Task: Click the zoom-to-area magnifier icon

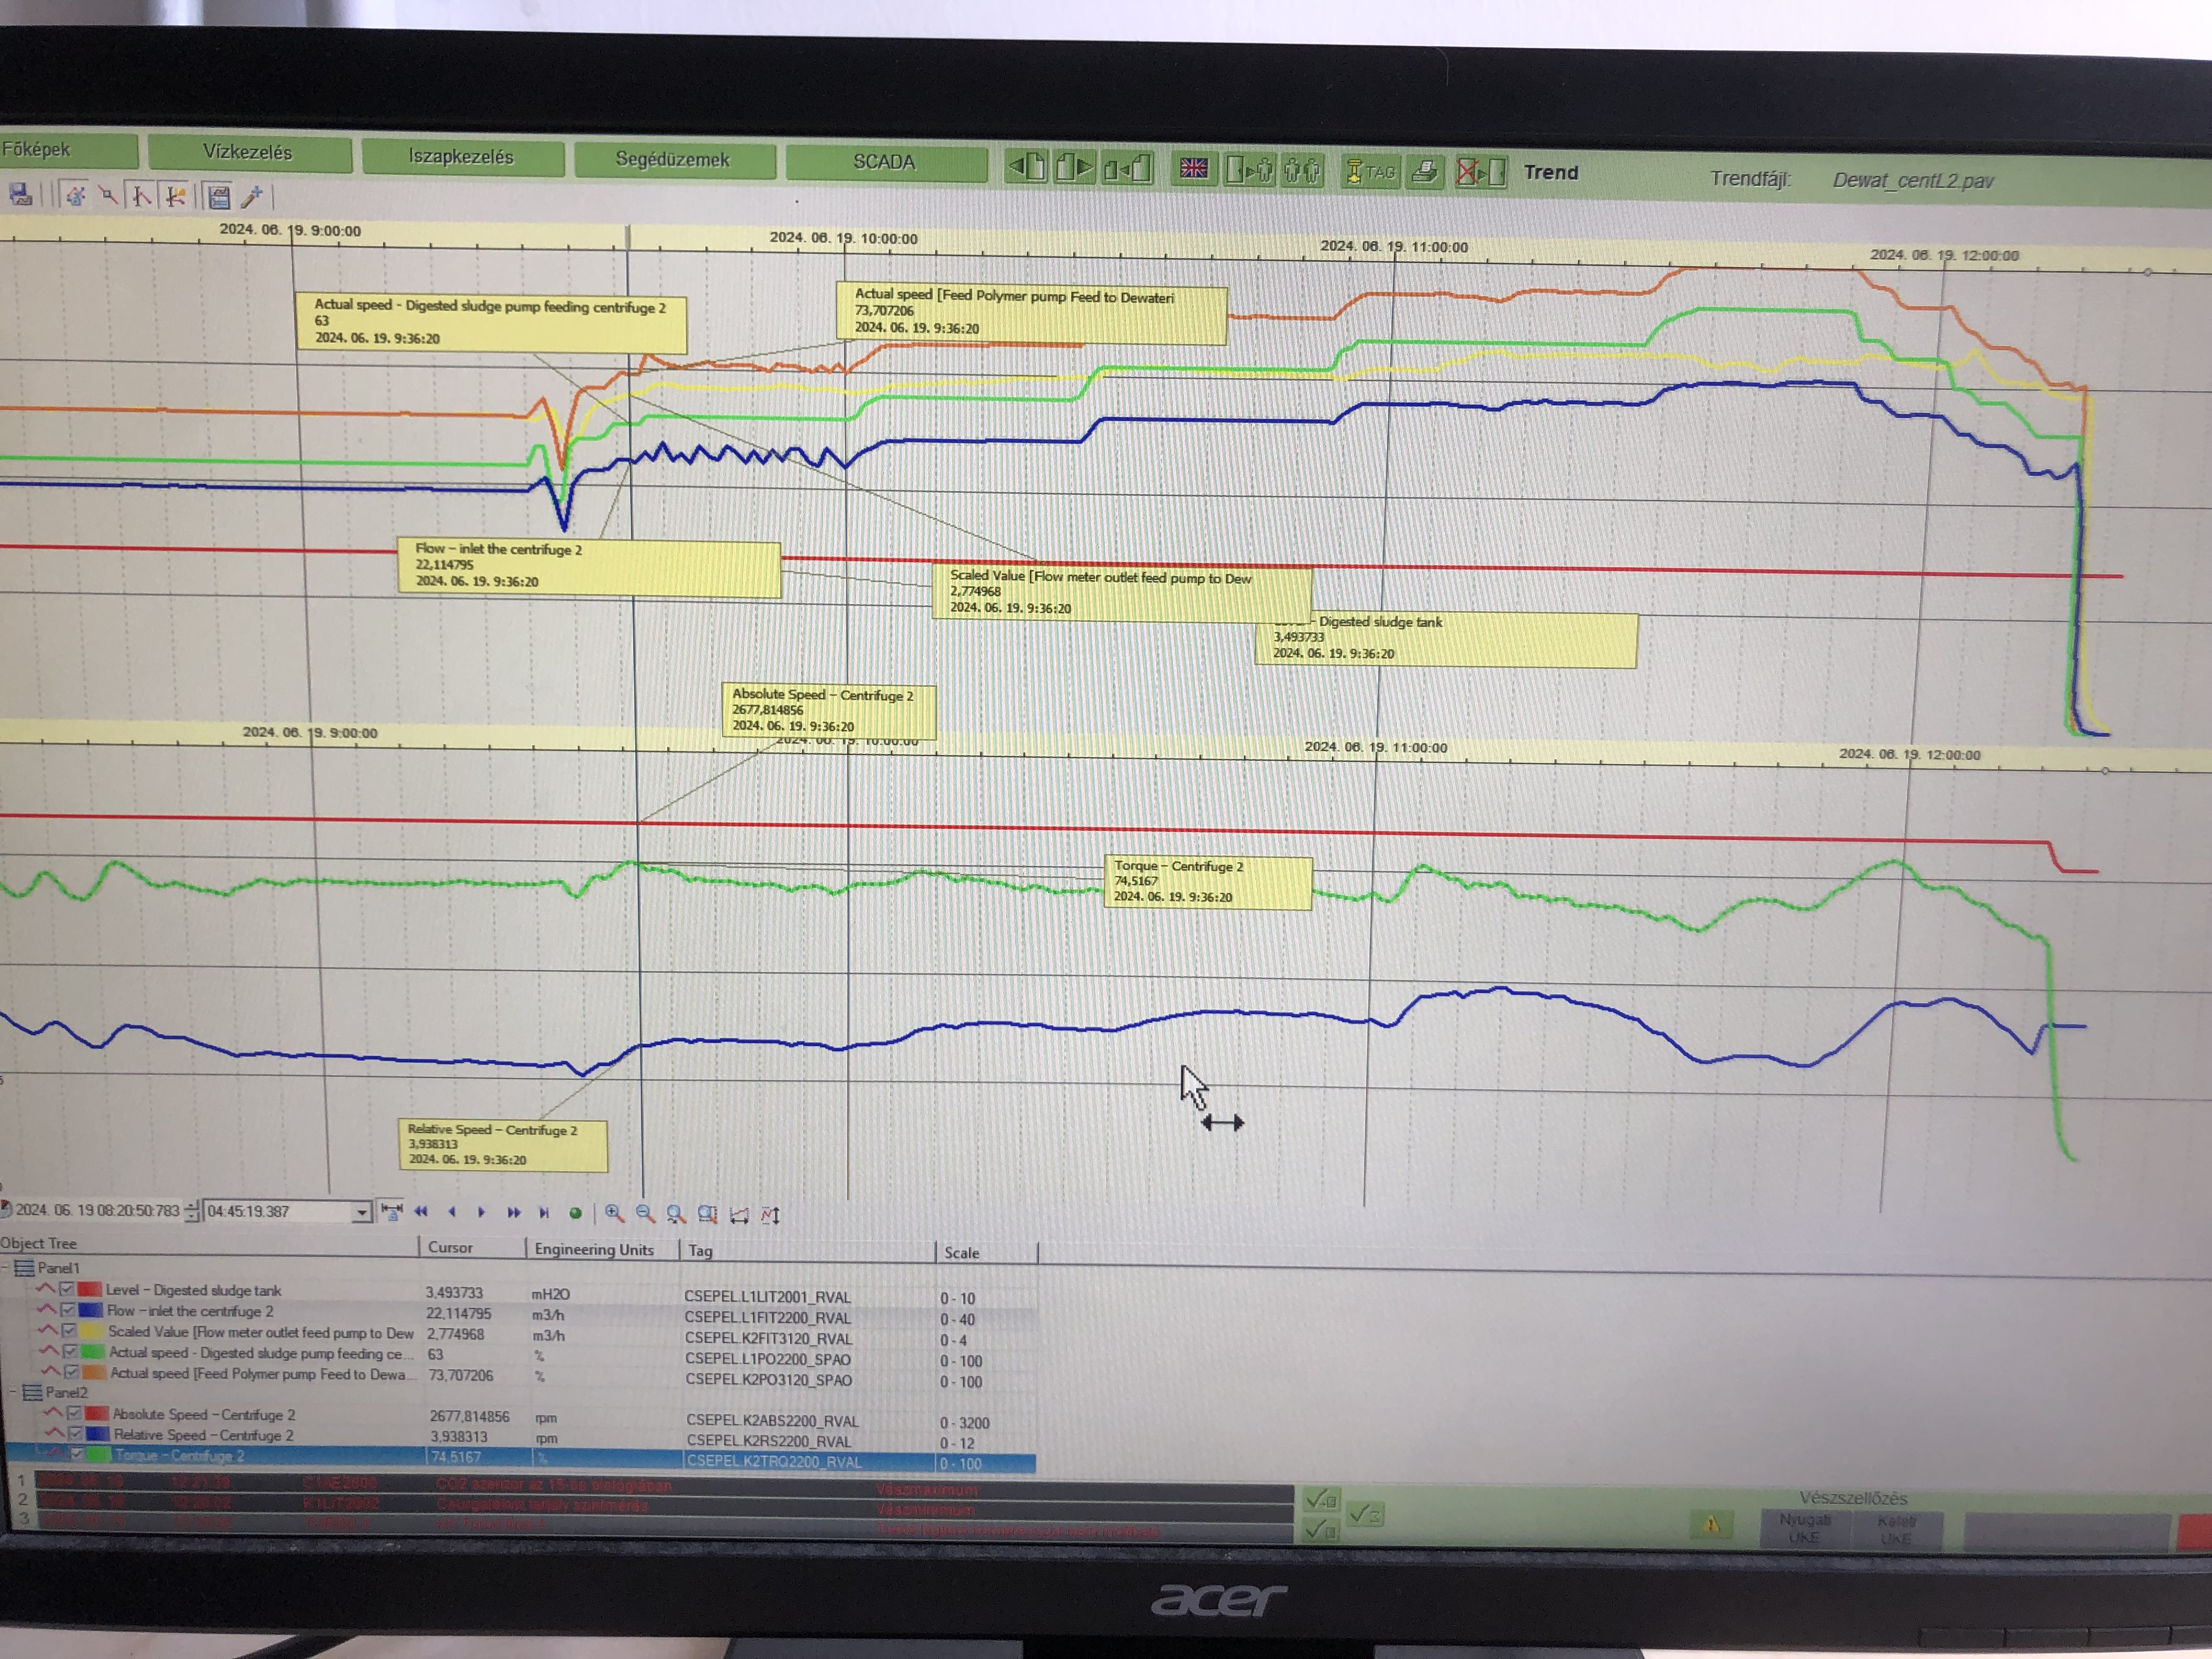Action: tap(707, 1214)
